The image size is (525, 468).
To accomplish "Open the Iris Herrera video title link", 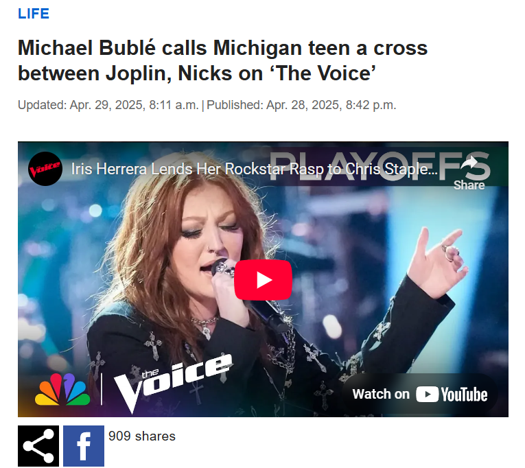I will coord(254,169).
